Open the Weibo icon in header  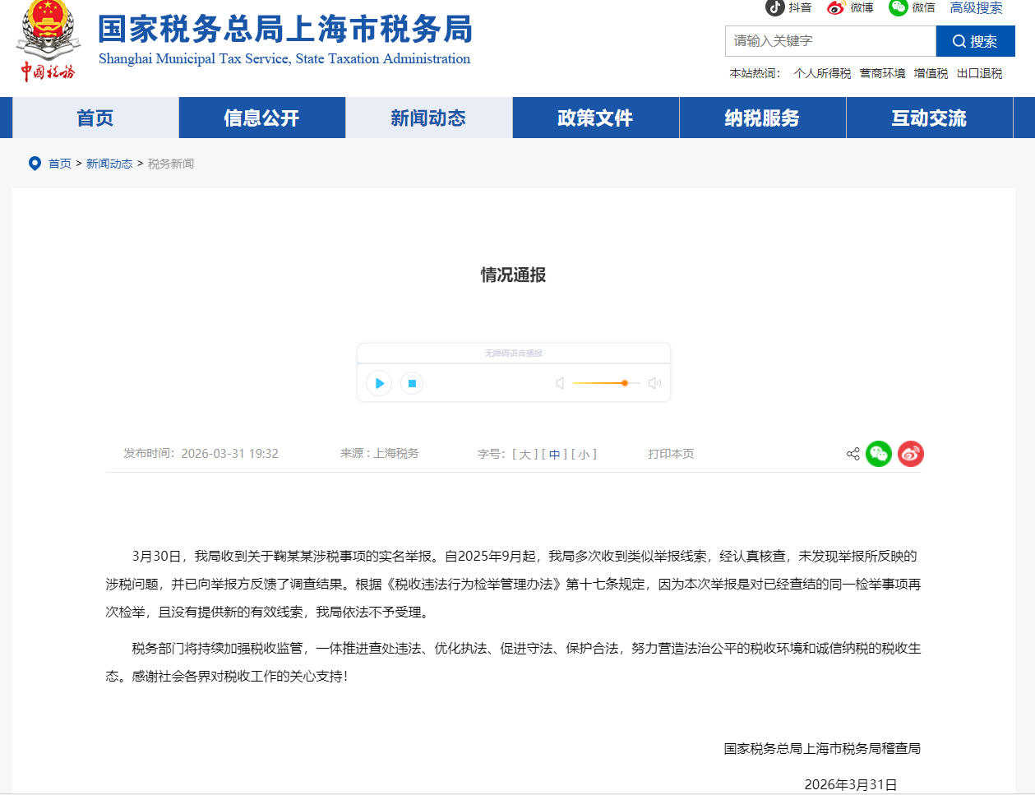point(836,7)
